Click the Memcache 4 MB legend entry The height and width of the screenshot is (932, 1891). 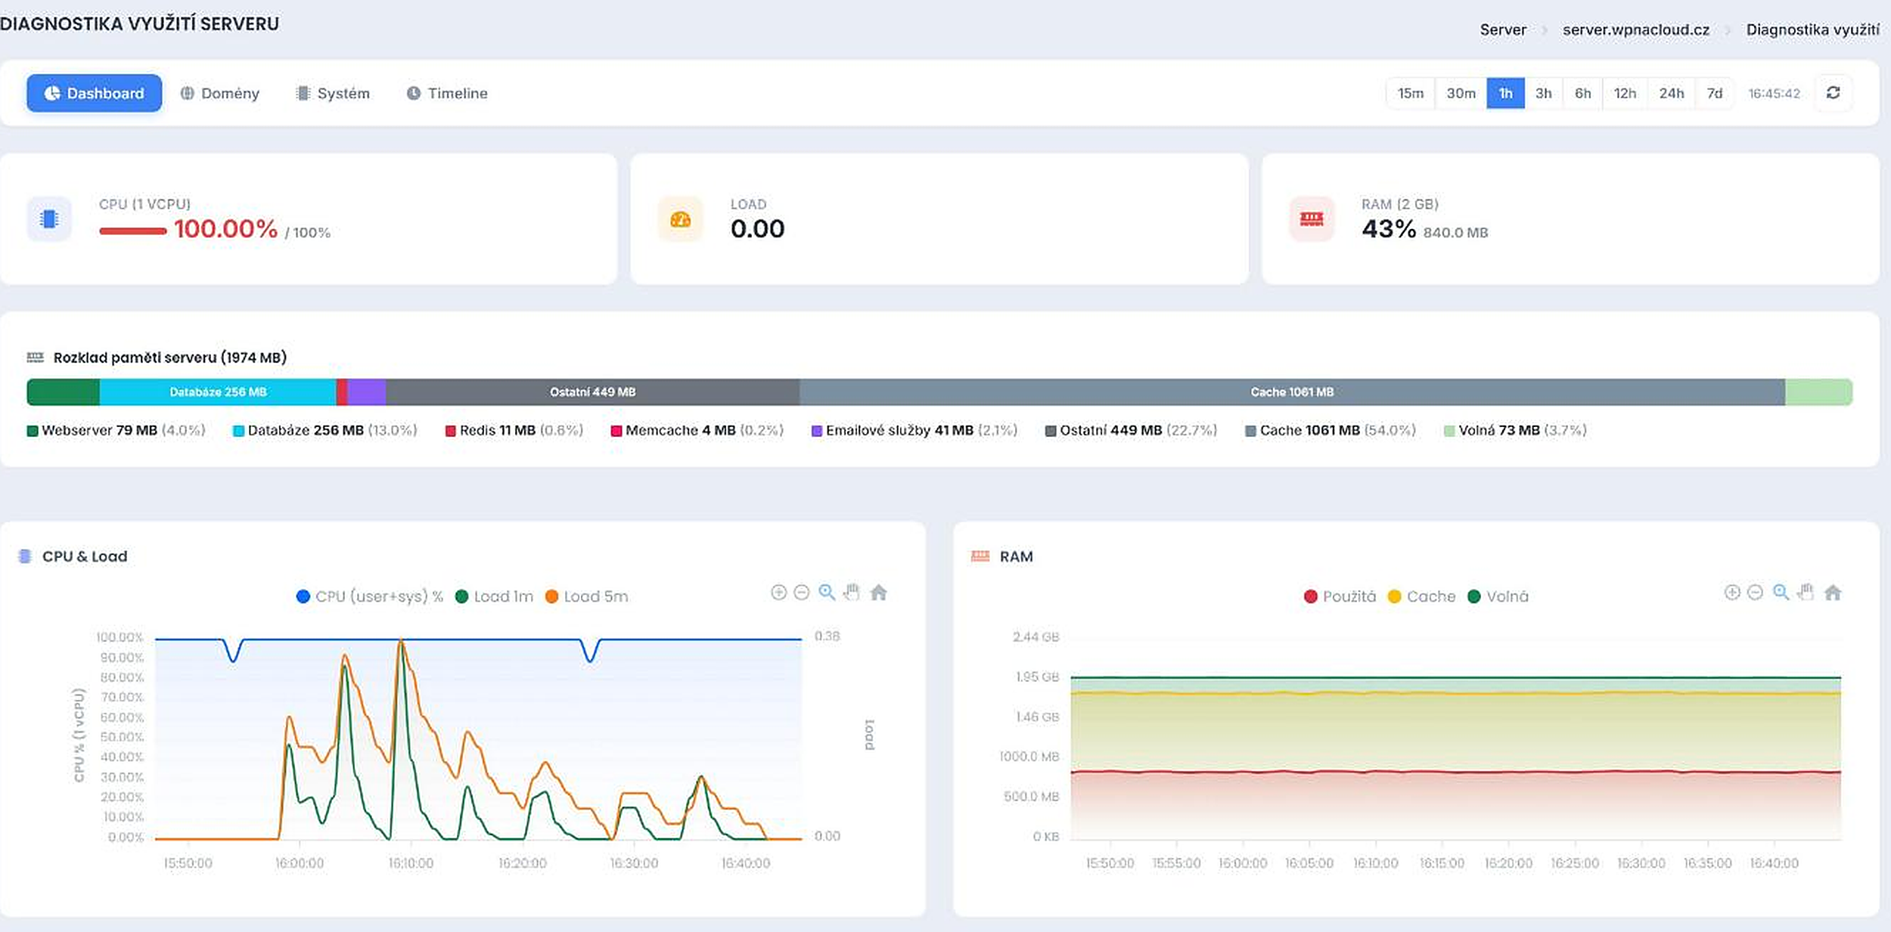(697, 430)
